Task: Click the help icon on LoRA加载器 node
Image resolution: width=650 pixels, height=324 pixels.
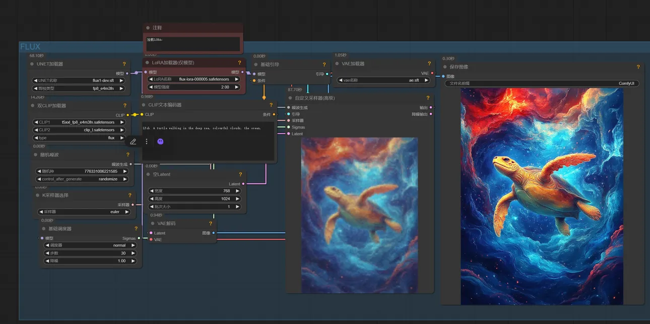Action: point(239,62)
